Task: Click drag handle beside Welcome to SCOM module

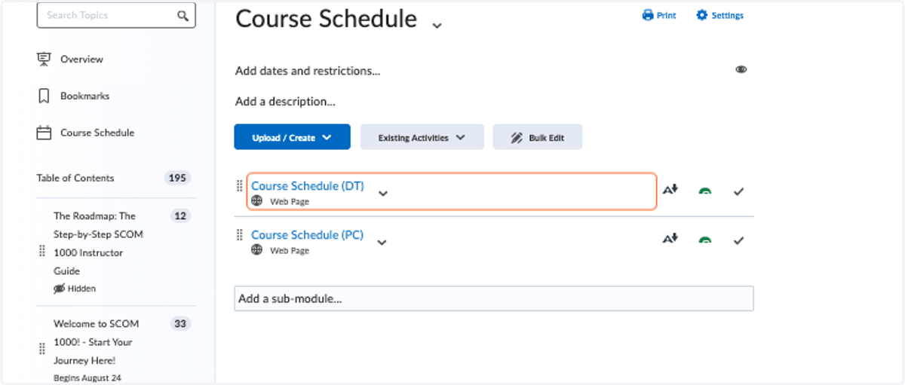Action: click(41, 349)
